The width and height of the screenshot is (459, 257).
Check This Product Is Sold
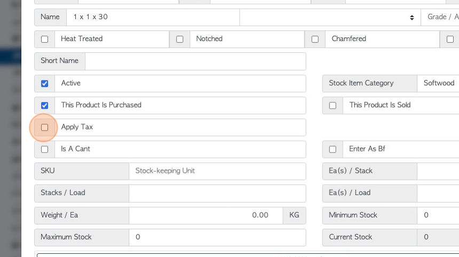[333, 106]
